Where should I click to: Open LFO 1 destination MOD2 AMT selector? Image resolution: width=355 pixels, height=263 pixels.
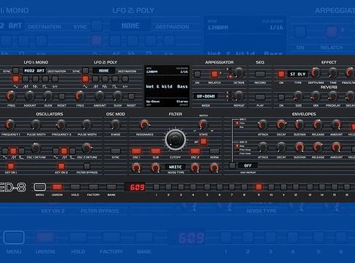(x=34, y=71)
